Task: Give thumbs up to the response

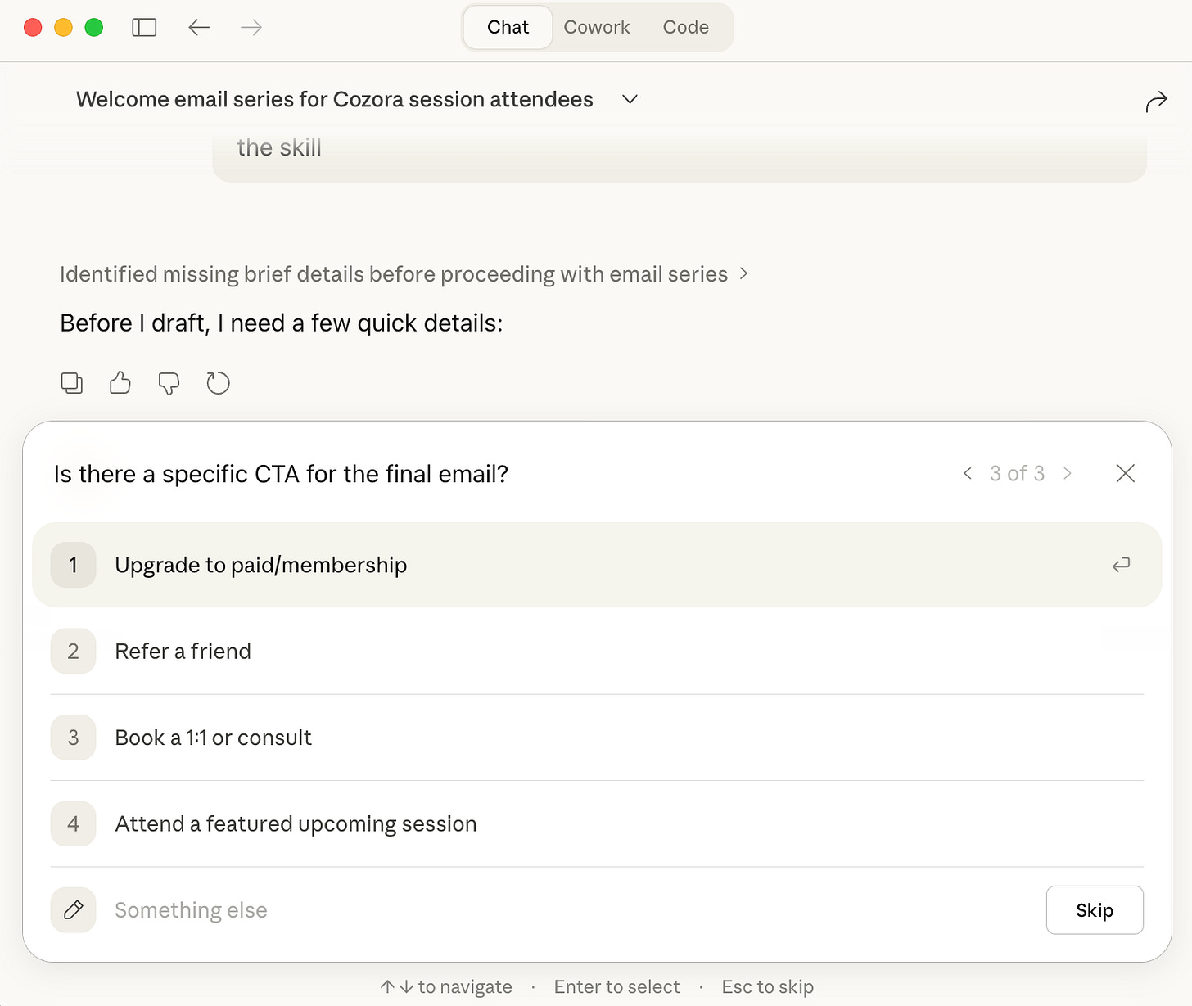Action: click(120, 383)
